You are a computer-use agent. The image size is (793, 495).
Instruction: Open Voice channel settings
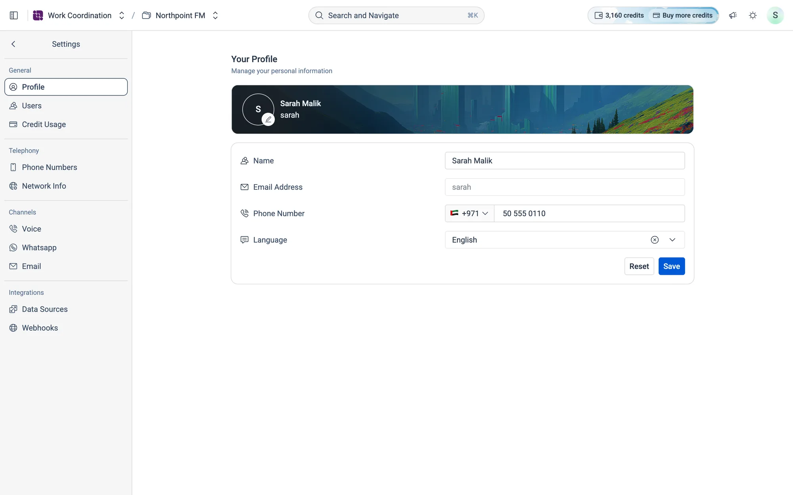coord(66,228)
